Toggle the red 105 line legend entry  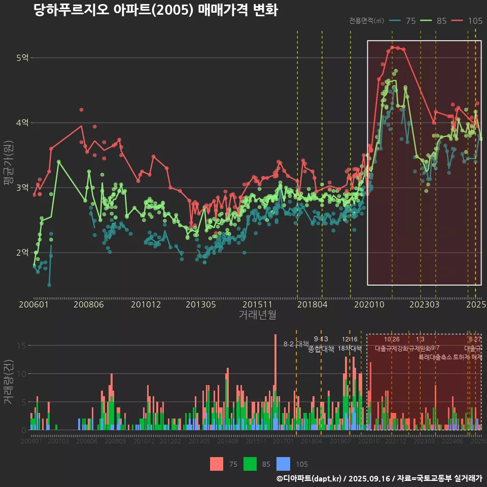pyautogui.click(x=467, y=21)
